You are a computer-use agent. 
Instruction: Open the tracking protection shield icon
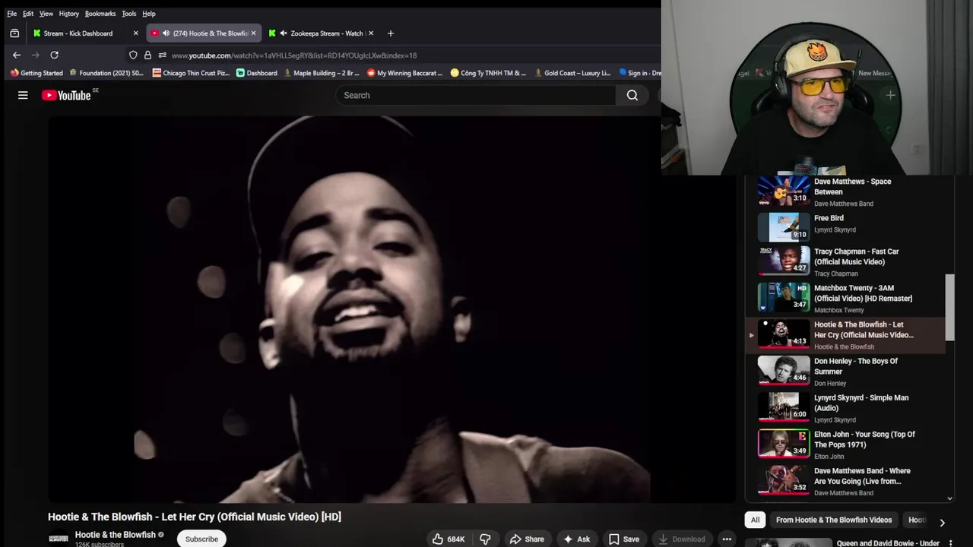[133, 55]
